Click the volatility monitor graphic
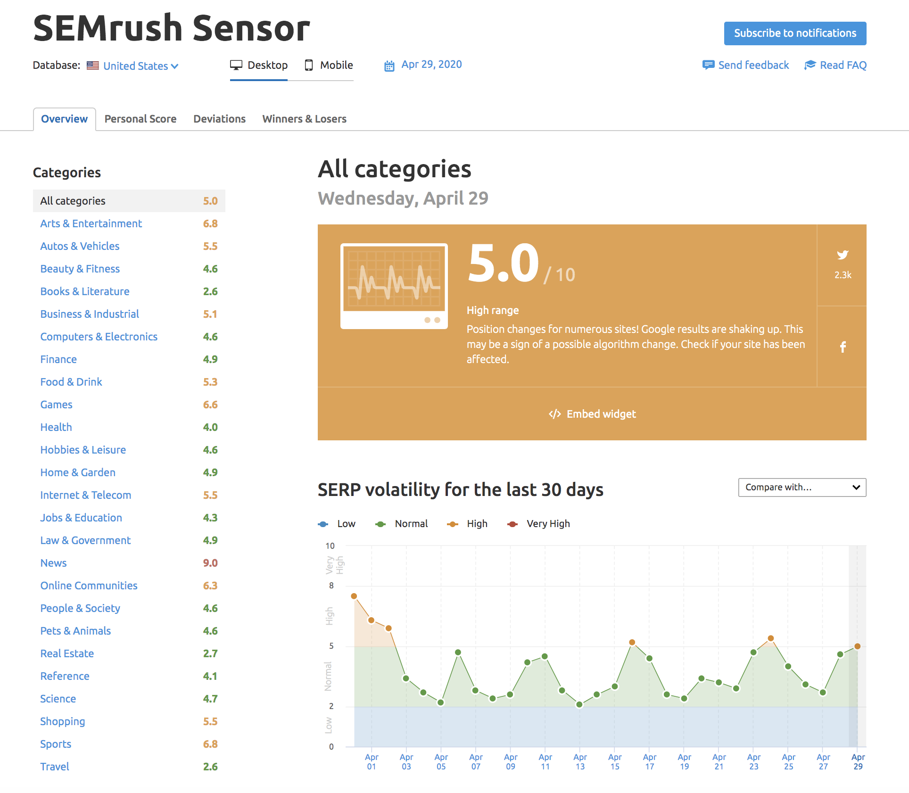Image resolution: width=909 pixels, height=793 pixels. tap(394, 286)
